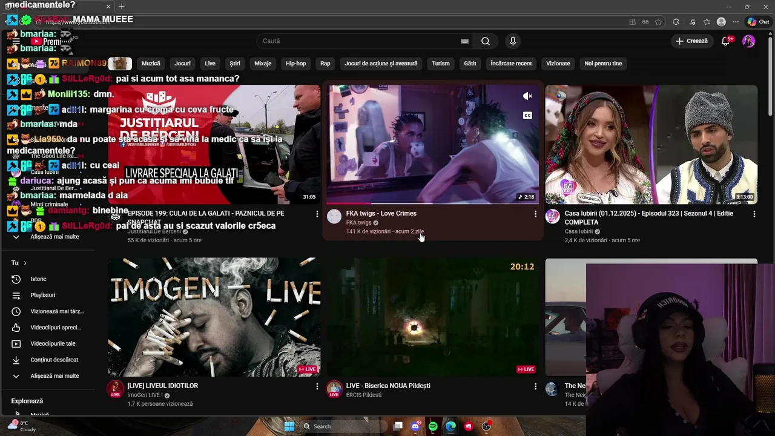Open more options for Biserica NOUA Pildești video
The image size is (775, 436).
tap(535, 386)
